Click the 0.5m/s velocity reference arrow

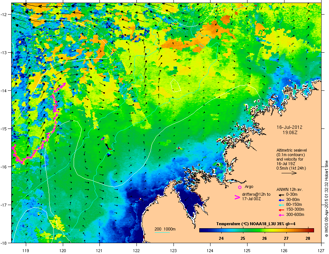[289, 173]
